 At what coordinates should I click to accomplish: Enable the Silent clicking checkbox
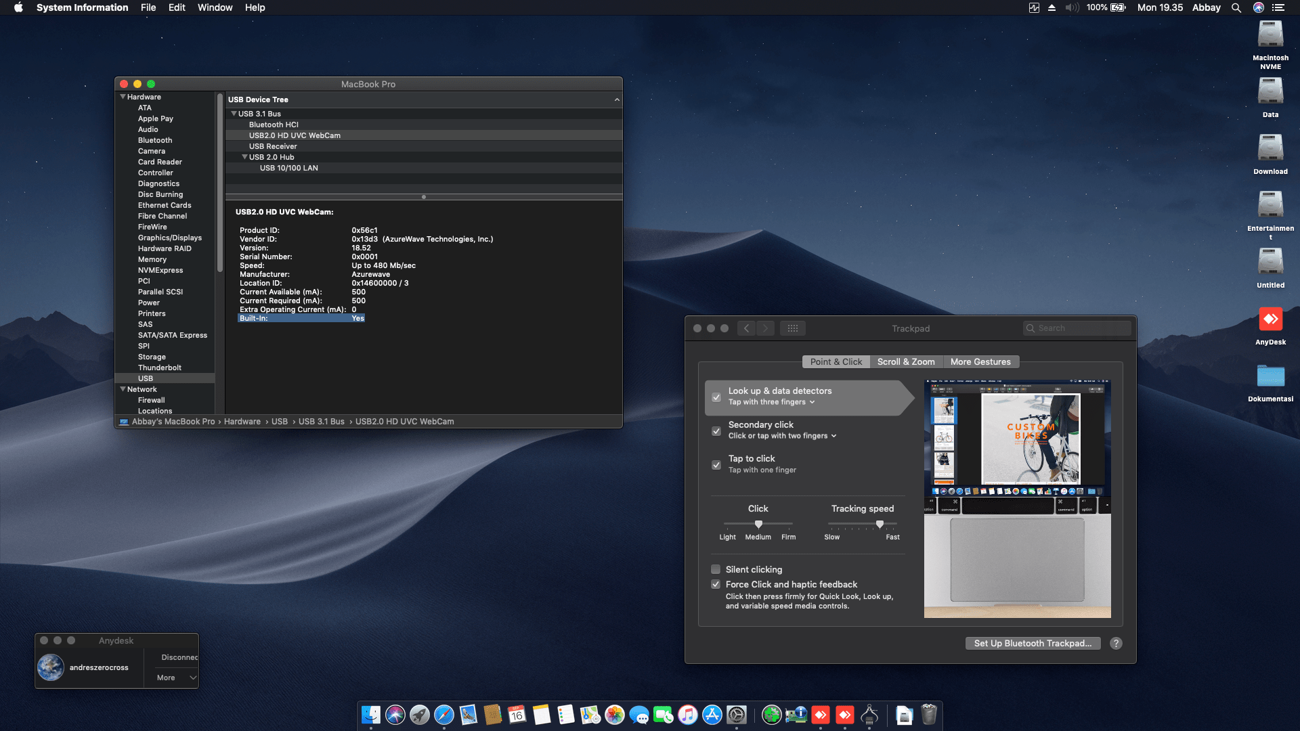click(x=716, y=569)
